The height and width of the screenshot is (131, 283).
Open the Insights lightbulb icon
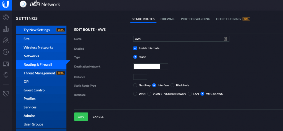click(x=6, y=75)
